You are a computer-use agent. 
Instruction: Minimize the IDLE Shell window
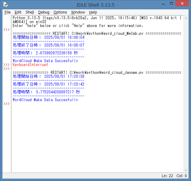click(163, 4)
